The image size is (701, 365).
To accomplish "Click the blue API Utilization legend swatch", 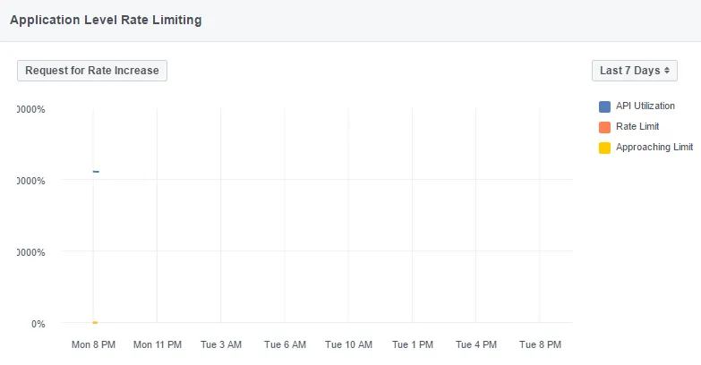I will pyautogui.click(x=604, y=106).
